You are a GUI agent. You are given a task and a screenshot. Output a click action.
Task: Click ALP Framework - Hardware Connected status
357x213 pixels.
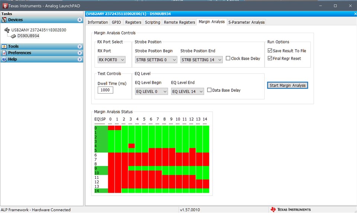[36, 210]
